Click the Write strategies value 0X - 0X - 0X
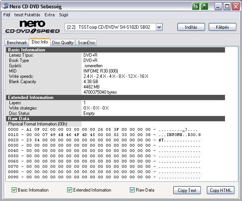 pyautogui.click(x=96, y=108)
